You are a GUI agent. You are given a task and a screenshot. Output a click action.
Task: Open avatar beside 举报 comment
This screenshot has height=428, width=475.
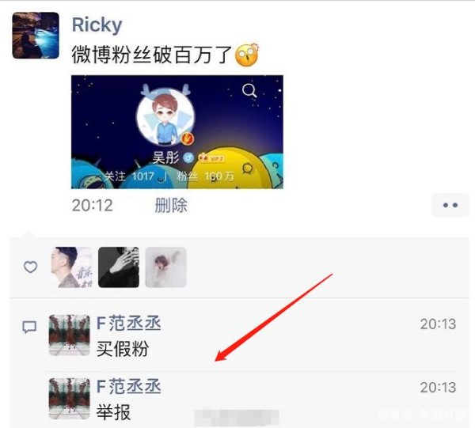(70, 399)
